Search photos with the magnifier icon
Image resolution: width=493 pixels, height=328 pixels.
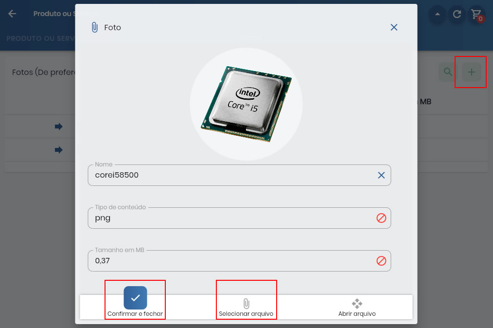448,72
